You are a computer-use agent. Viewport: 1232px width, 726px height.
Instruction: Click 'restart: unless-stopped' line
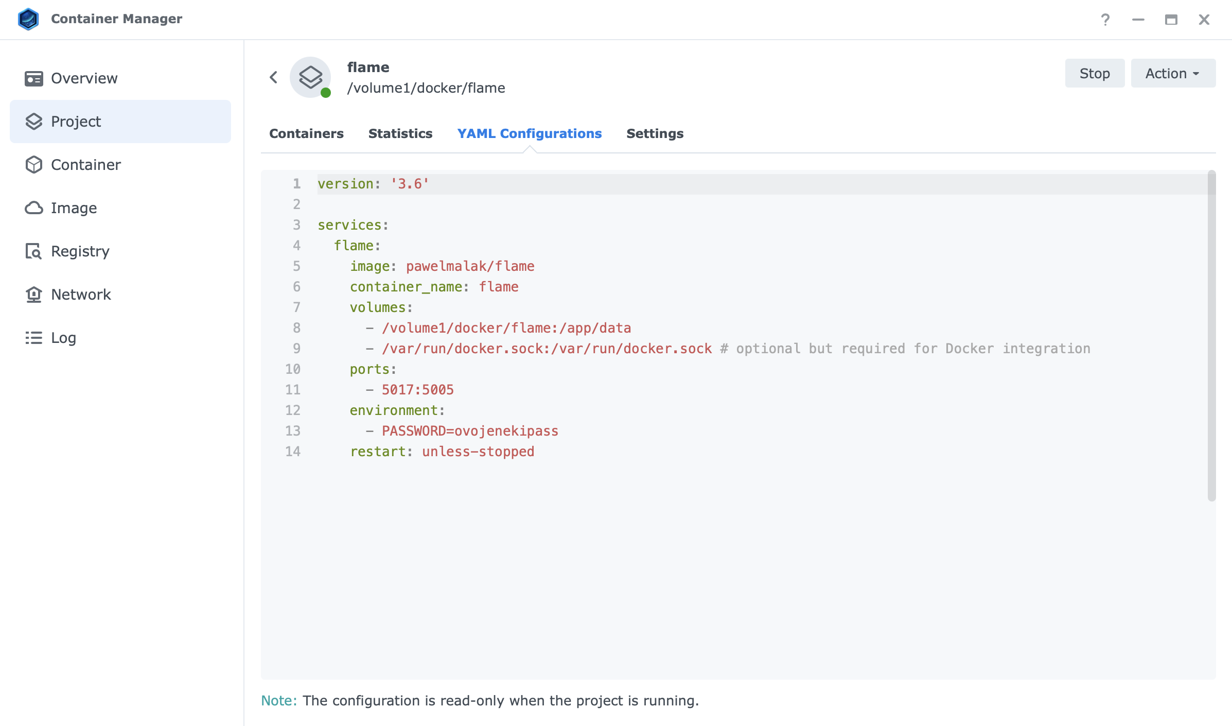coord(442,452)
